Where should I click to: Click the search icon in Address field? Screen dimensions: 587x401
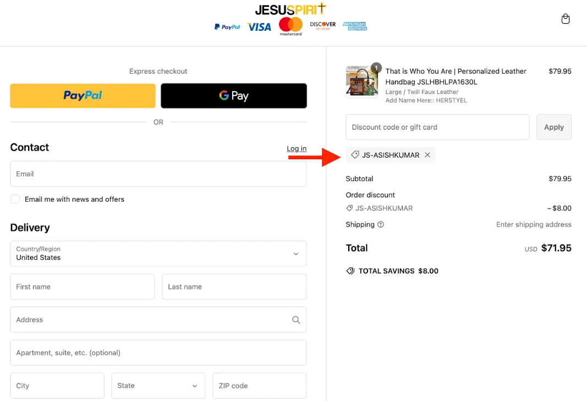click(296, 320)
